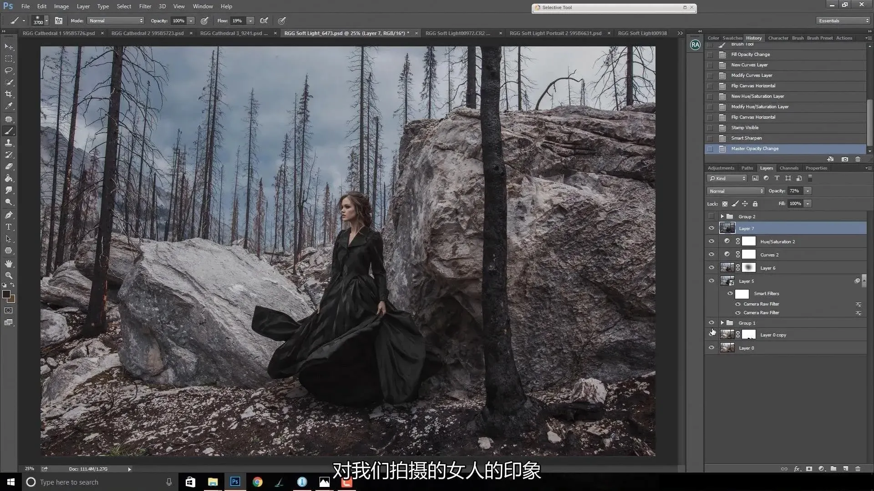
Task: Switch to the Channels tab
Action: (x=788, y=168)
